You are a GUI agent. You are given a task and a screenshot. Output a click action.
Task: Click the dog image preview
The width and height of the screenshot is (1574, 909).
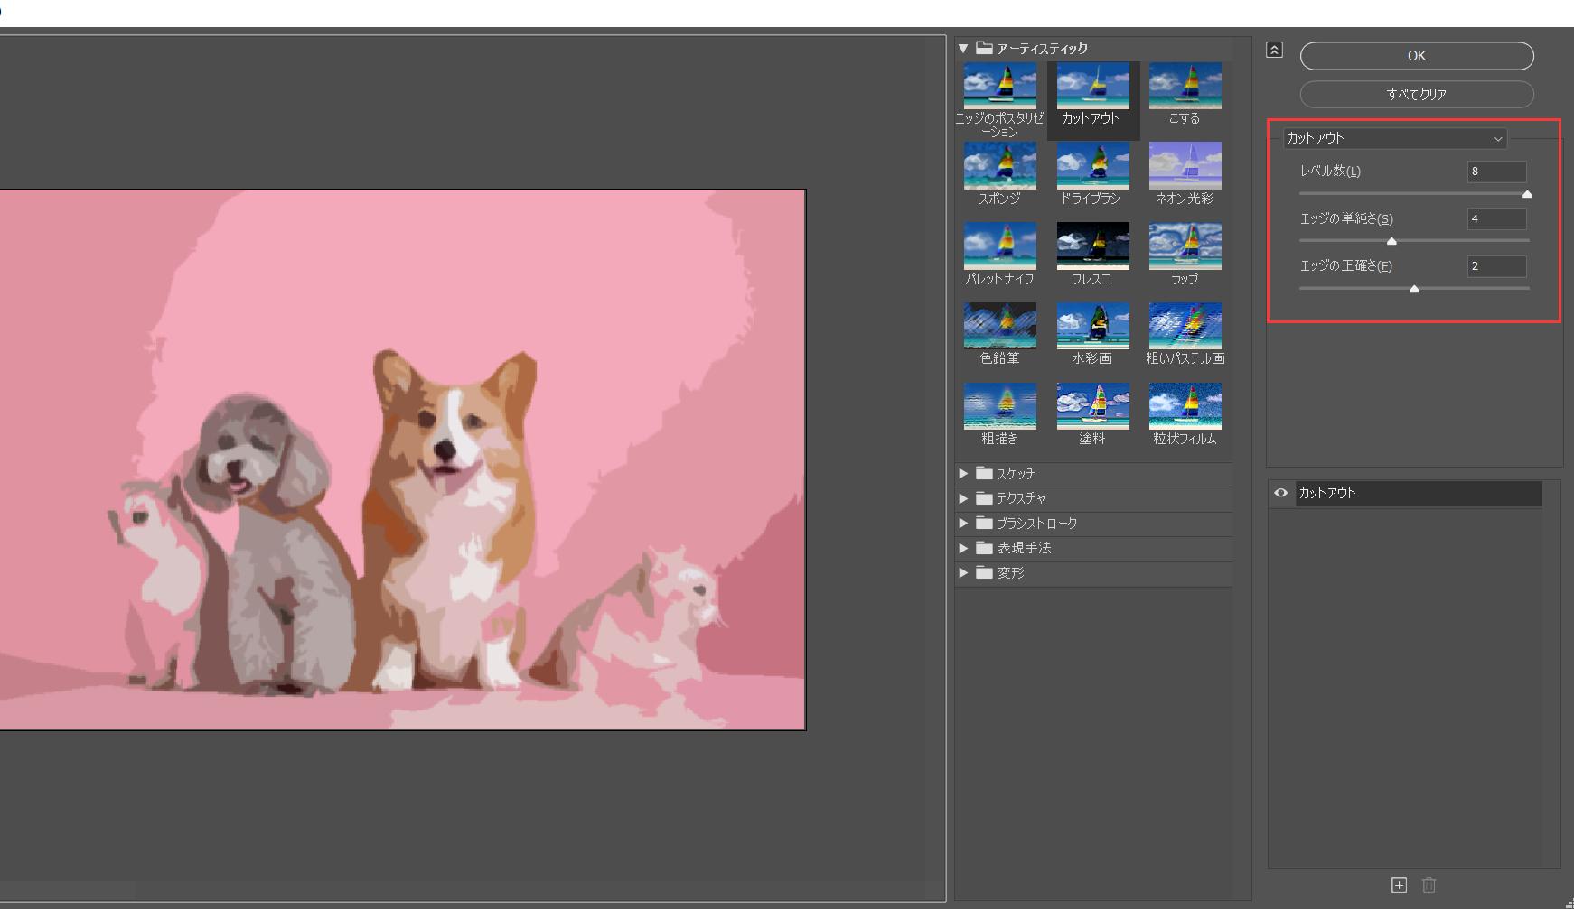[402, 459]
